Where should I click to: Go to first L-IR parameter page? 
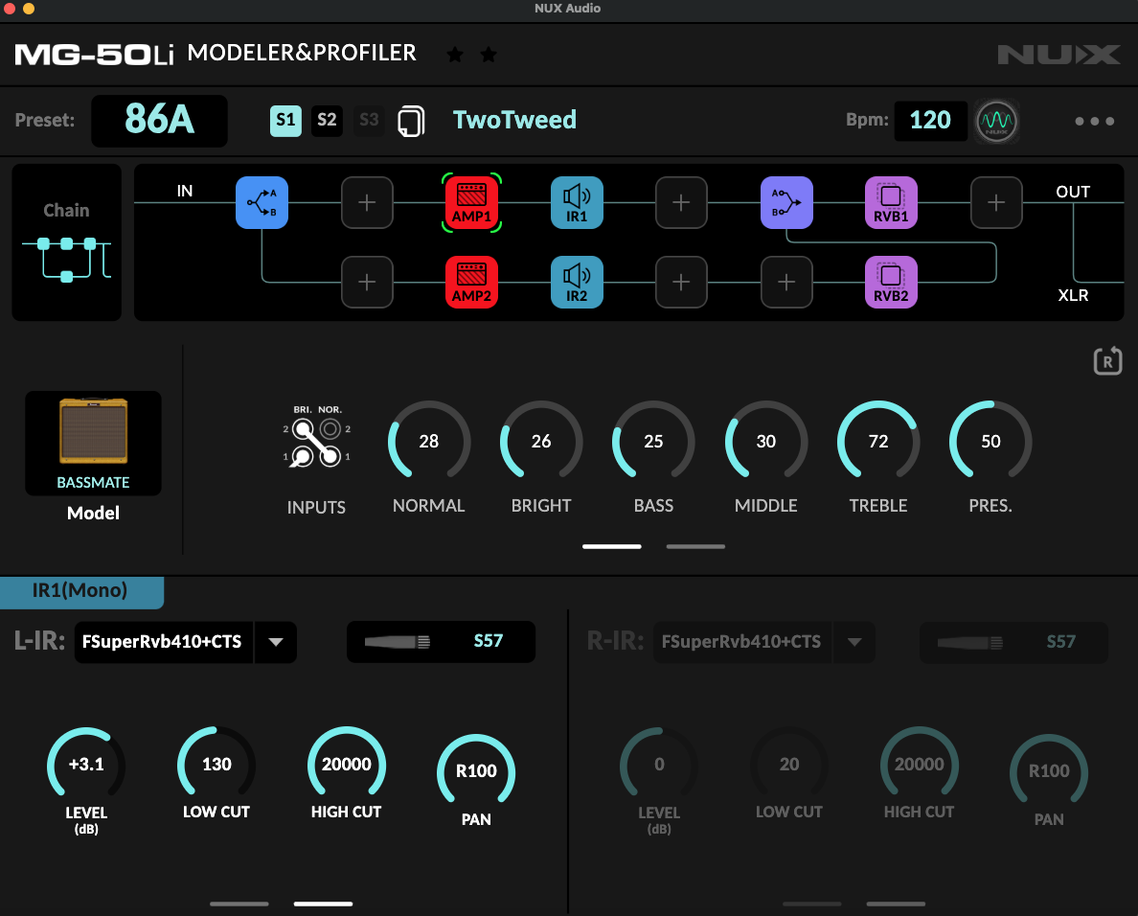[239, 904]
